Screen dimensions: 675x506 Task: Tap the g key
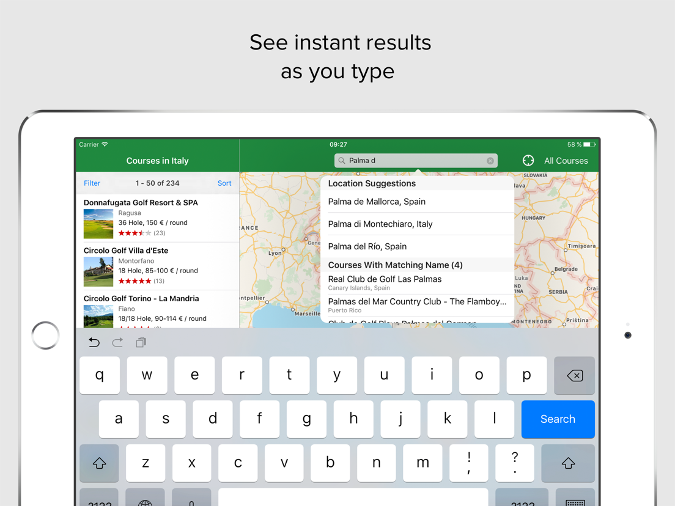306,419
